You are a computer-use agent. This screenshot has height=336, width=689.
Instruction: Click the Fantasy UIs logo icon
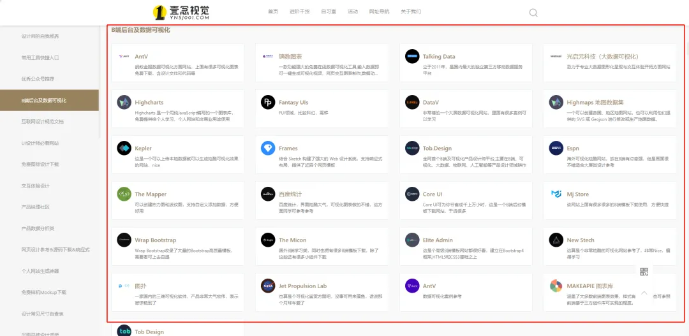267,103
